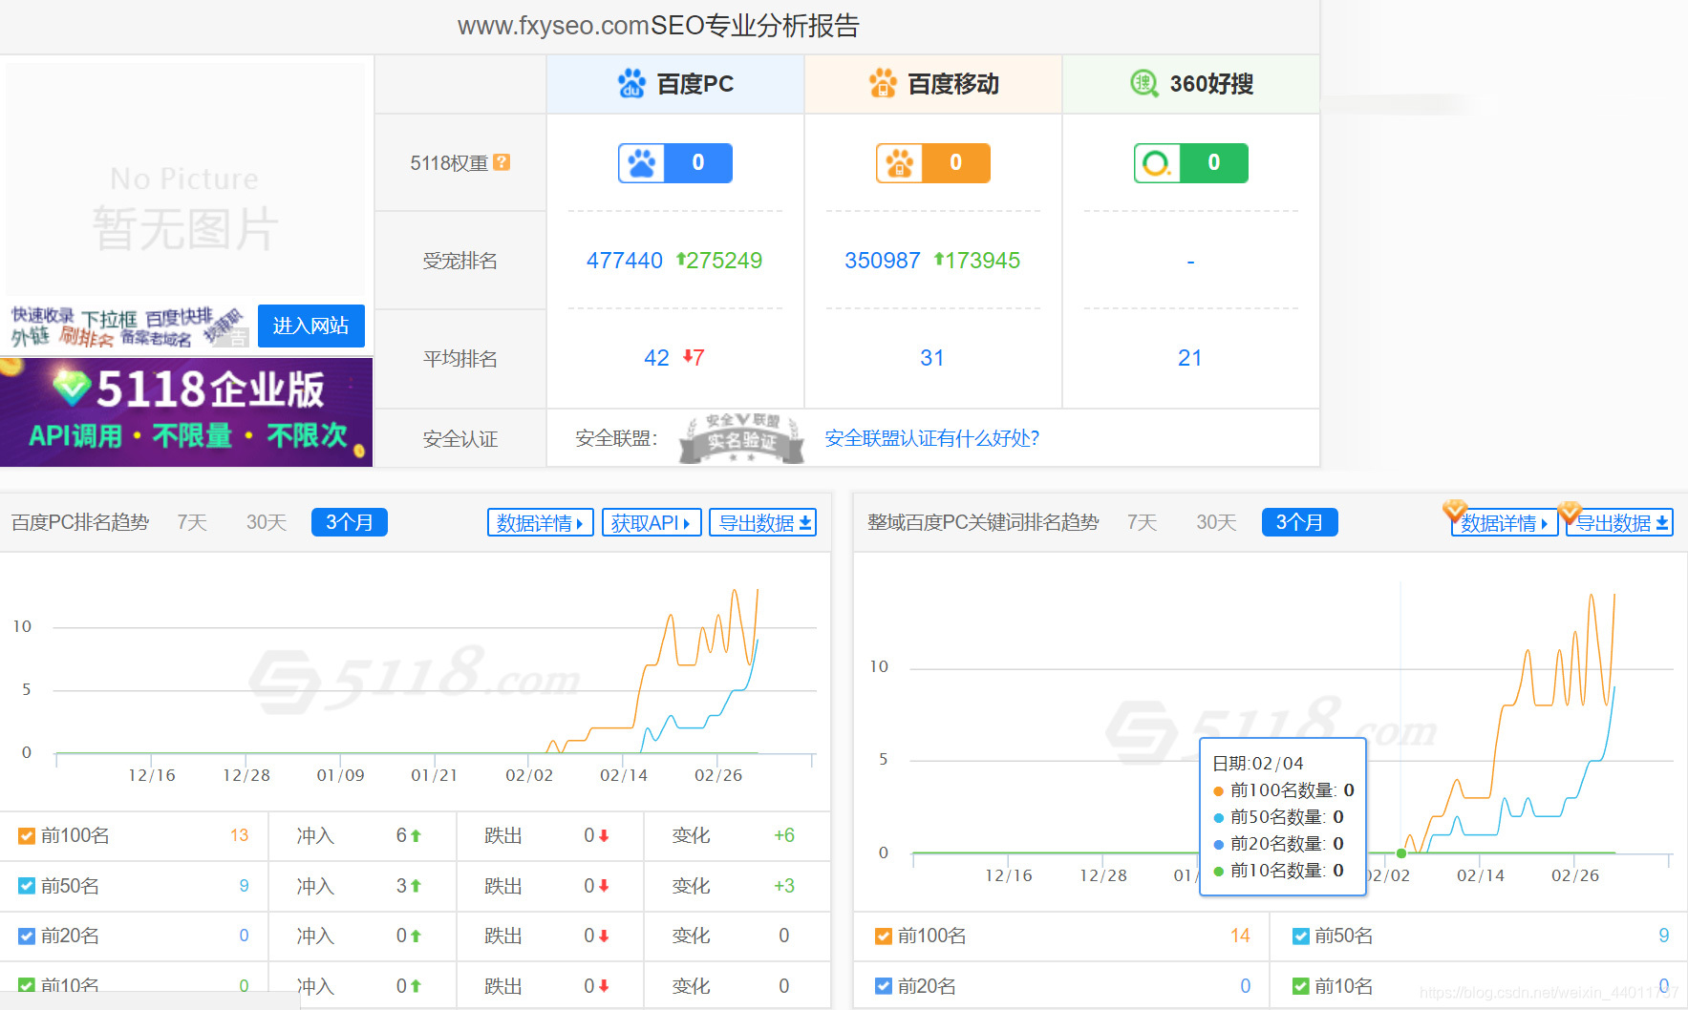Click 前100名数量 line in the chart tooltip

point(1283,790)
